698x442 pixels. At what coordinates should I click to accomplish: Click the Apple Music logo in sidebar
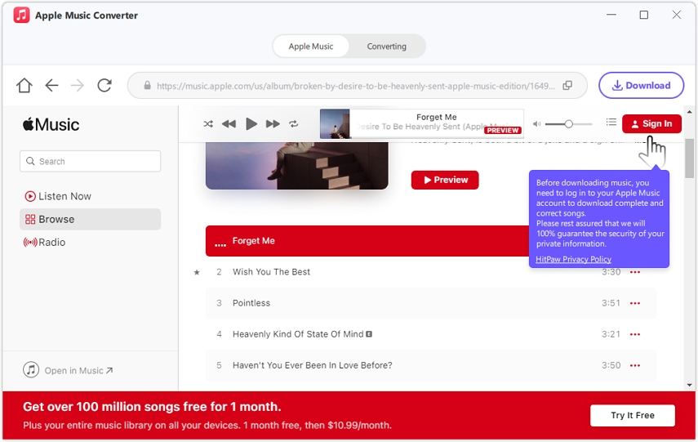point(51,124)
